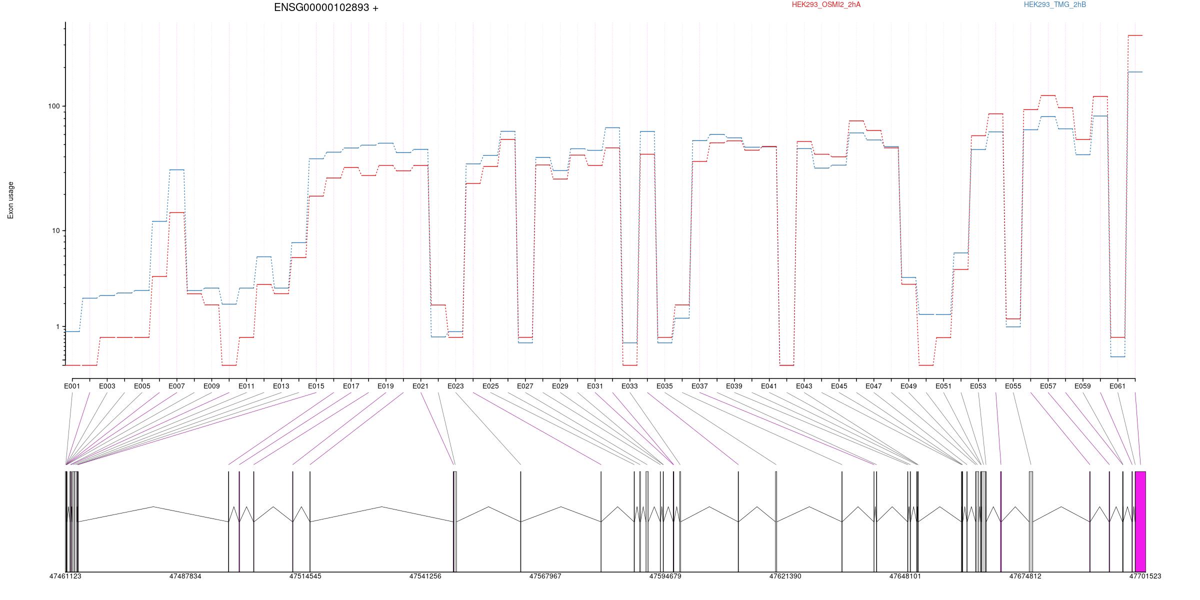1200x600 pixels.
Task: Click exon label E025
Action: click(x=490, y=386)
